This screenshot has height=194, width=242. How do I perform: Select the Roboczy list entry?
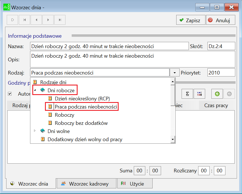(x=65, y=115)
